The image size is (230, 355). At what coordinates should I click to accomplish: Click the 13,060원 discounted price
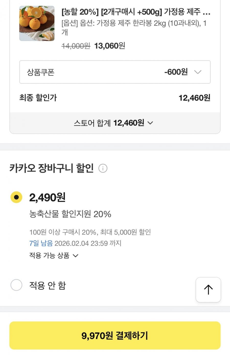click(110, 46)
